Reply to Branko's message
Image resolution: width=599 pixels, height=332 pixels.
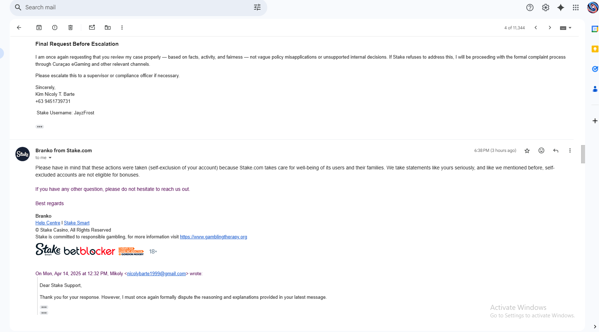(x=556, y=151)
